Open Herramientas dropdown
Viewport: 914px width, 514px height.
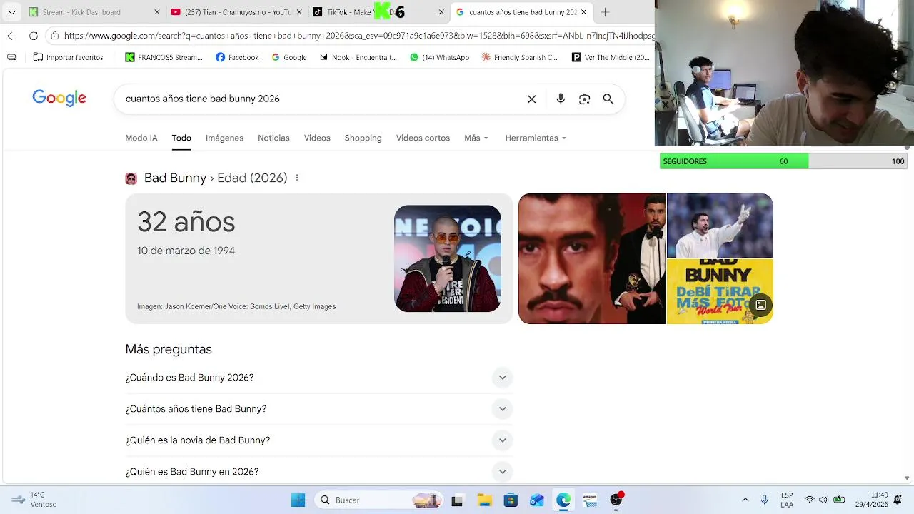point(536,138)
